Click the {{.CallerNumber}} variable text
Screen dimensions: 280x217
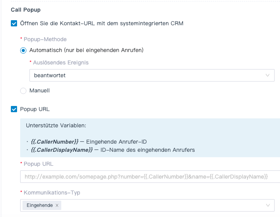pyautogui.click(x=54, y=142)
